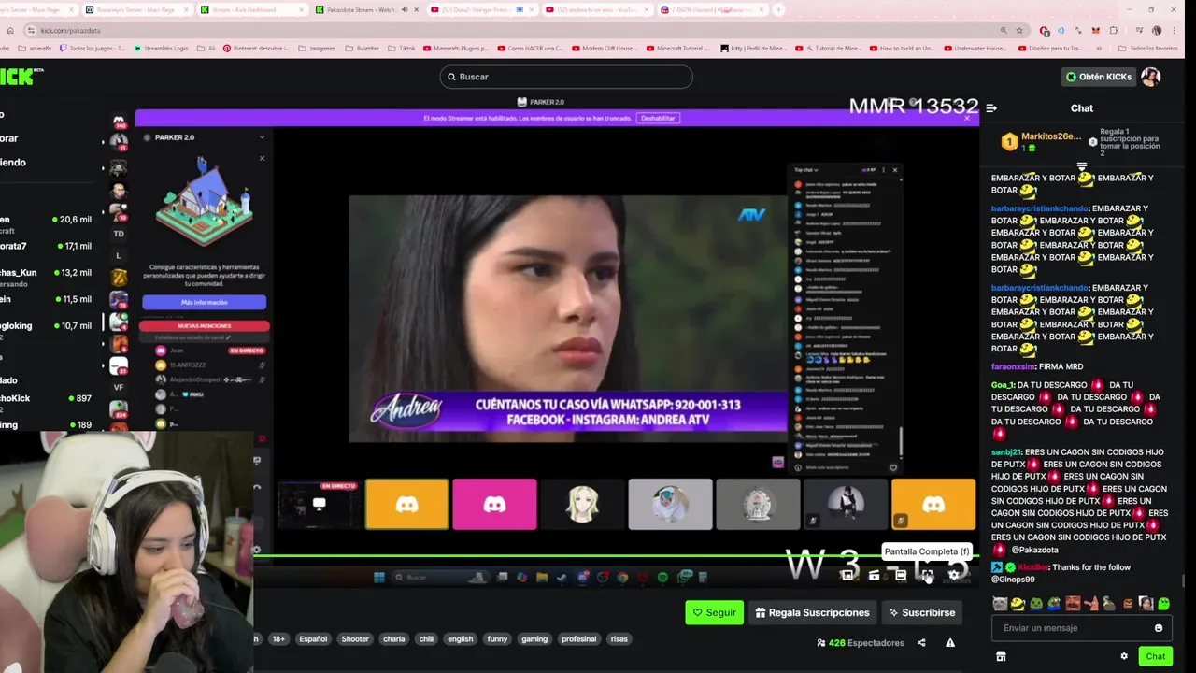Click the Español language tag
Image resolution: width=1196 pixels, height=673 pixels.
click(x=313, y=639)
